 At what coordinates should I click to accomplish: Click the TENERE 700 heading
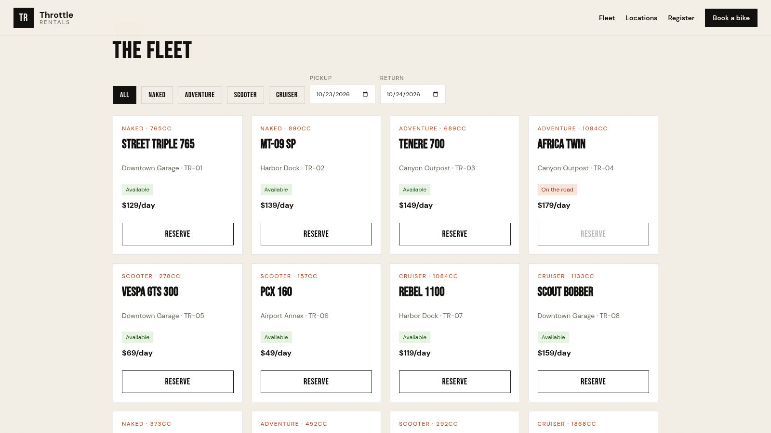click(x=422, y=144)
